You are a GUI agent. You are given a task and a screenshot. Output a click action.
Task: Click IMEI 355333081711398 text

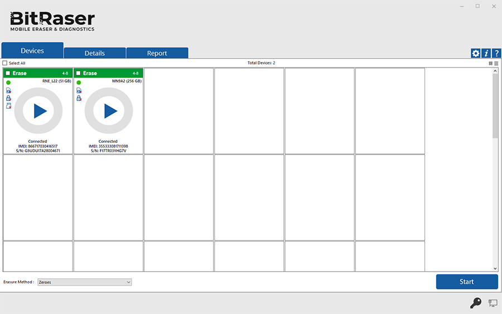coord(108,146)
